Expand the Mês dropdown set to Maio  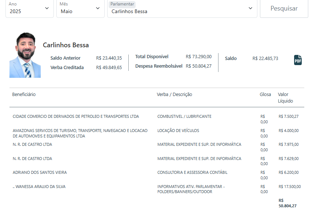(80, 8)
